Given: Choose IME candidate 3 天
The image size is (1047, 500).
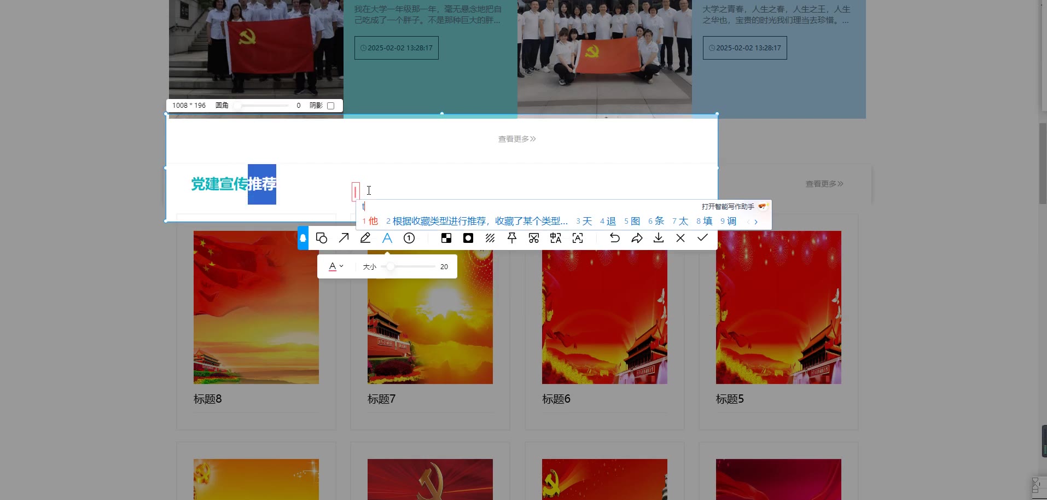Looking at the screenshot, I should click(584, 221).
